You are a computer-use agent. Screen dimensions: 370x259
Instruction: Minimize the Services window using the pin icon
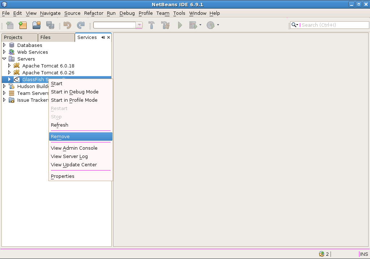[103, 37]
